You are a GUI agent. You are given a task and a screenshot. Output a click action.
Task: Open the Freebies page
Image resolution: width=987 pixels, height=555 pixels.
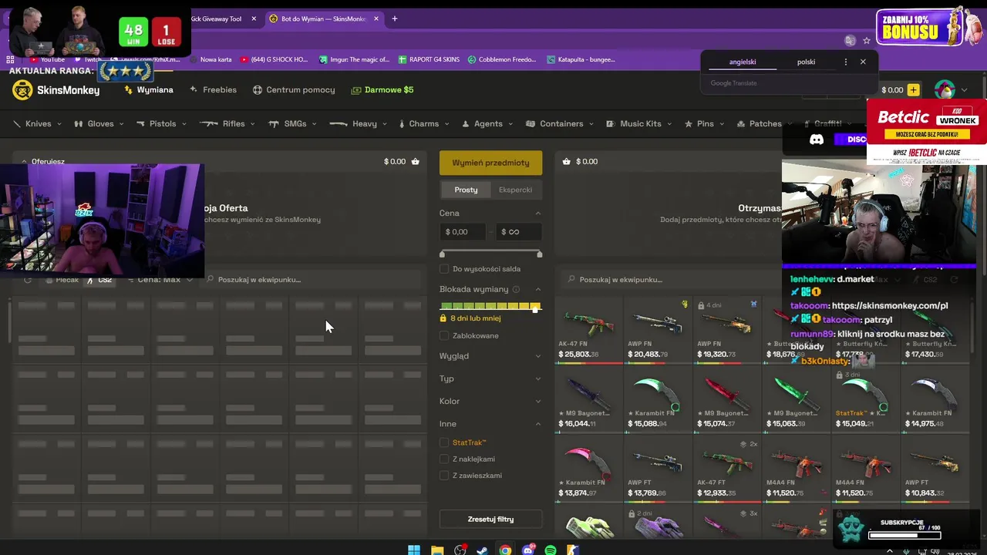point(213,90)
